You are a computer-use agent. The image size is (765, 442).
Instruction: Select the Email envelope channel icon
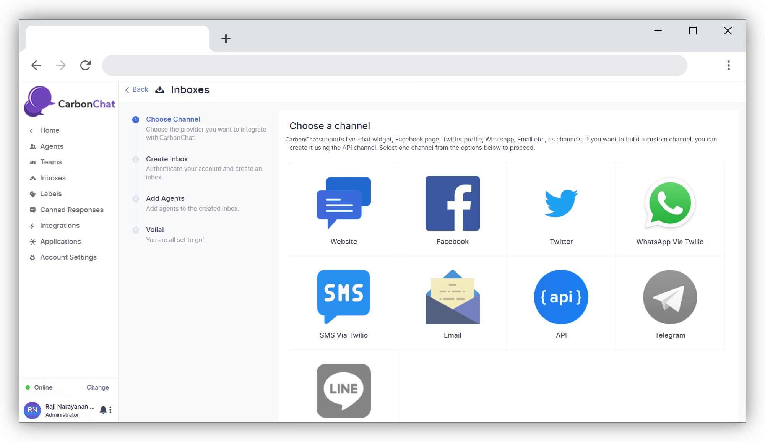click(452, 297)
